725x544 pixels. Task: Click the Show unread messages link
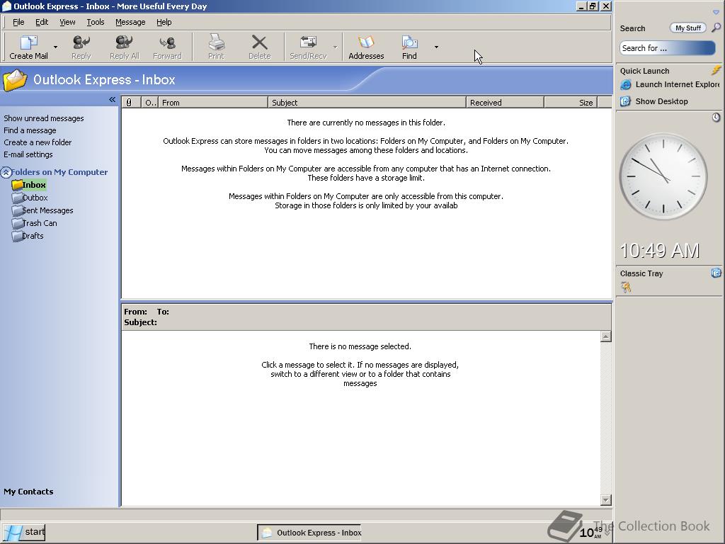click(43, 118)
